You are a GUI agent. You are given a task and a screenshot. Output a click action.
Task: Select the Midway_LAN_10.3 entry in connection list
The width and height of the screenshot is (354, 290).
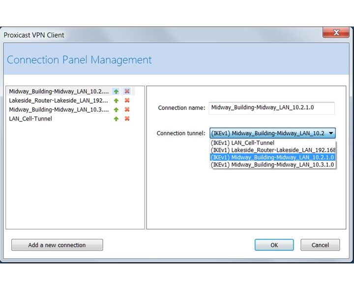click(58, 110)
